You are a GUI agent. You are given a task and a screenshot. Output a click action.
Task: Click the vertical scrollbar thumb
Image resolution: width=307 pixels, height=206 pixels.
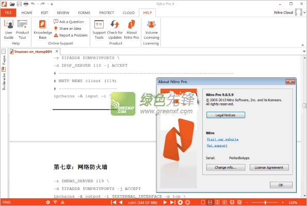pos(304,106)
